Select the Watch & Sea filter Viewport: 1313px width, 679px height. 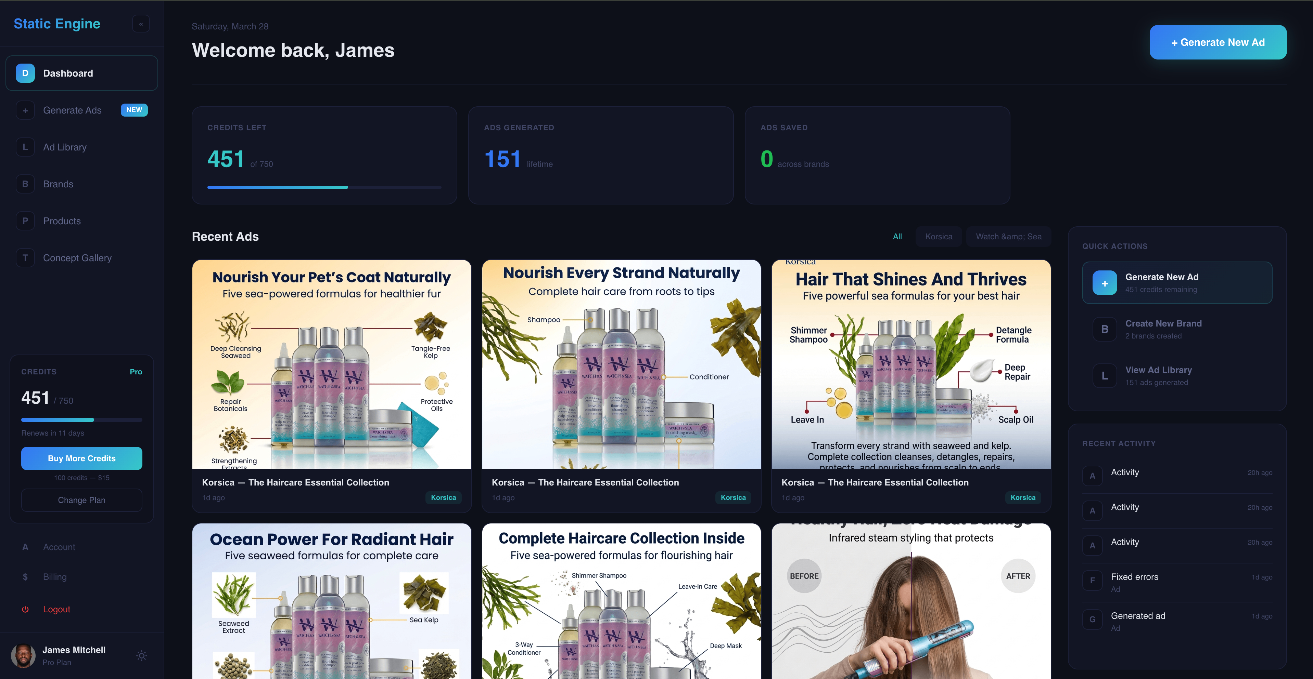1008,236
